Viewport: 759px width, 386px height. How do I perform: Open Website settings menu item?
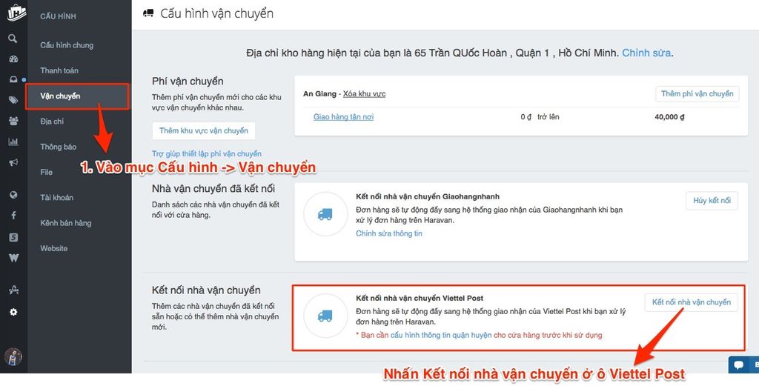(53, 248)
